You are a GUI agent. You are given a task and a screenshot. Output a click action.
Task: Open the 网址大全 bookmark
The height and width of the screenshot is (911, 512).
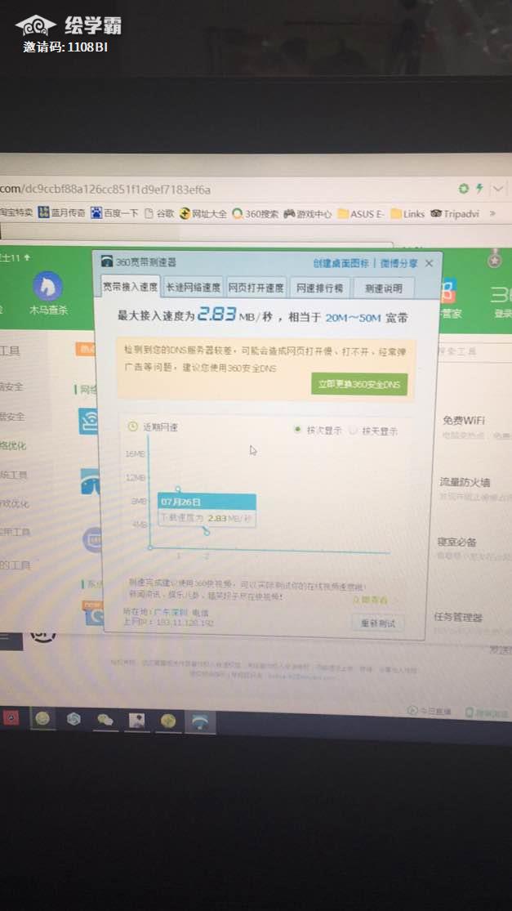203,213
